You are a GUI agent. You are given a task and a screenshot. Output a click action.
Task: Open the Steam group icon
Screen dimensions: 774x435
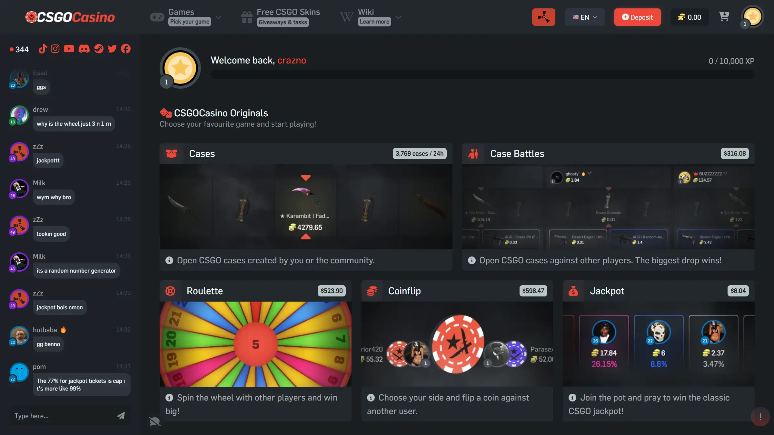pyautogui.click(x=99, y=49)
